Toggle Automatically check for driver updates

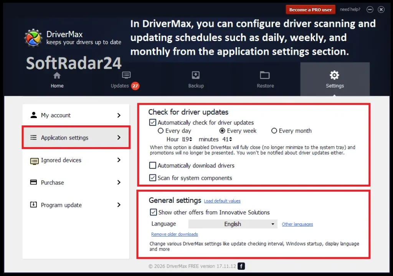(153, 122)
